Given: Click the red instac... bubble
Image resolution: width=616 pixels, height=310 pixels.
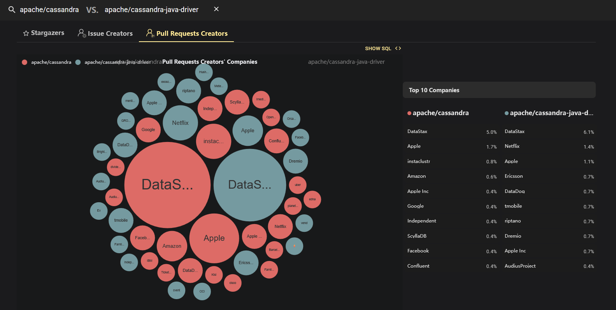Looking at the screenshot, I should 214,141.
